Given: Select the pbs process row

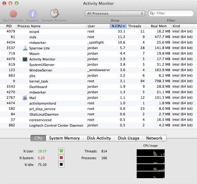Looking at the screenshot, I should (98, 76).
